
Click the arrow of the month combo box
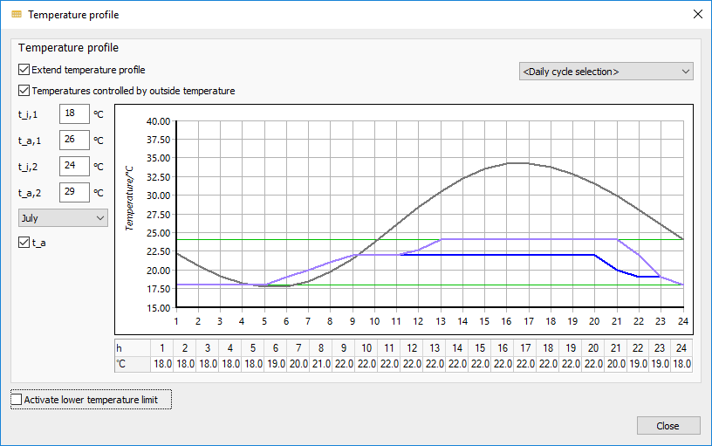pyautogui.click(x=100, y=218)
